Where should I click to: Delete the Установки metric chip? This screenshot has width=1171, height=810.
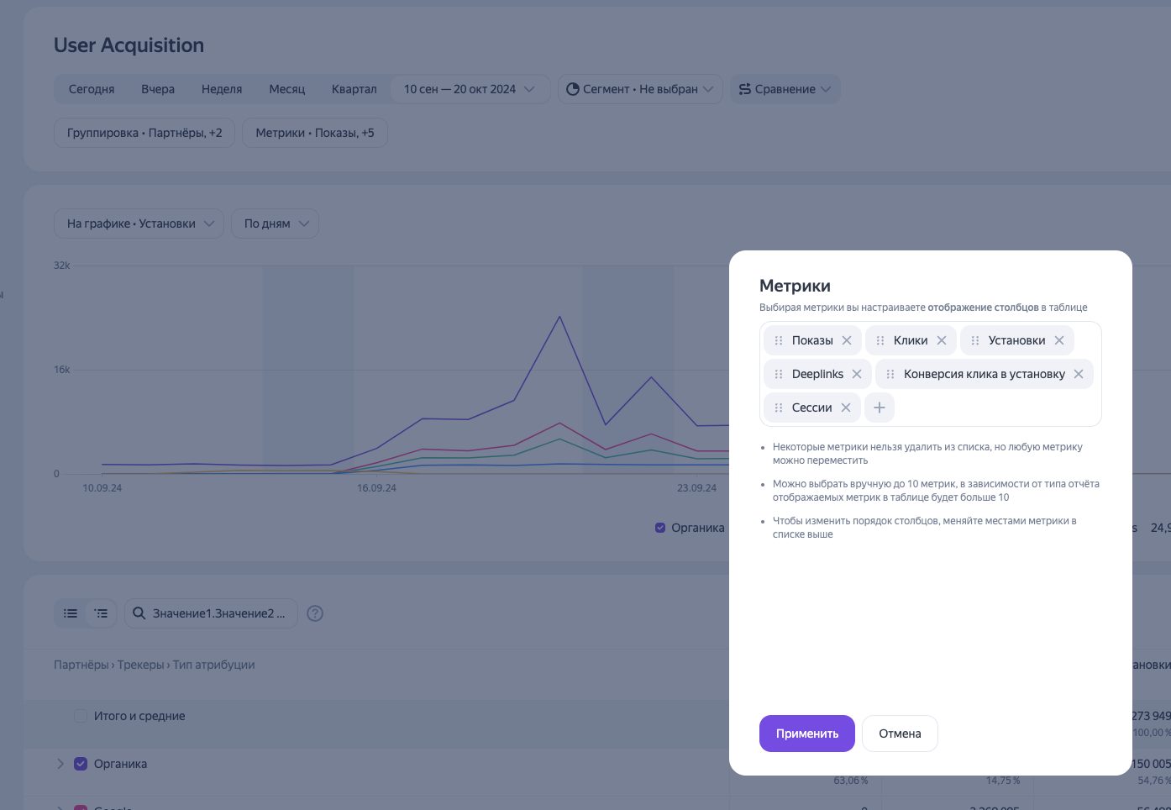pos(1059,340)
